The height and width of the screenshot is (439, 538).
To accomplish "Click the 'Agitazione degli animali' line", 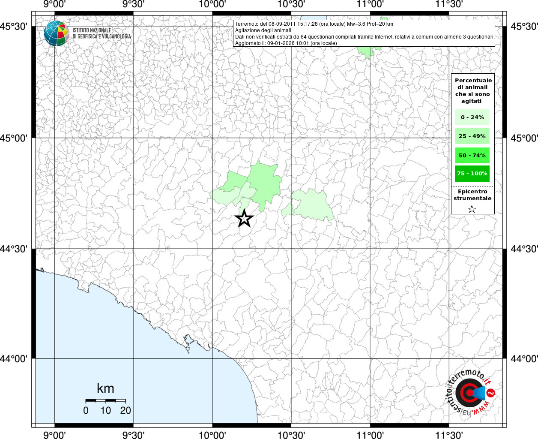I will click(263, 30).
